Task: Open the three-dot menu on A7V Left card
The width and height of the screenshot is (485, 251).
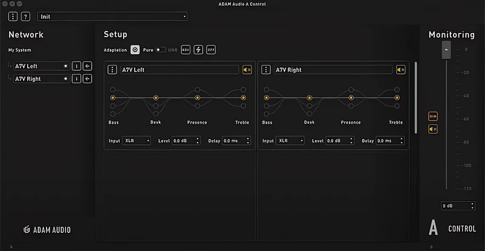Action: coord(112,70)
